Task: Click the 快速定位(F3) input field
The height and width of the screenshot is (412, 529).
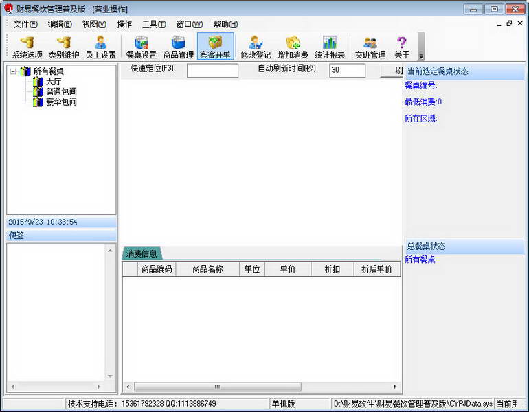Action: pos(212,71)
